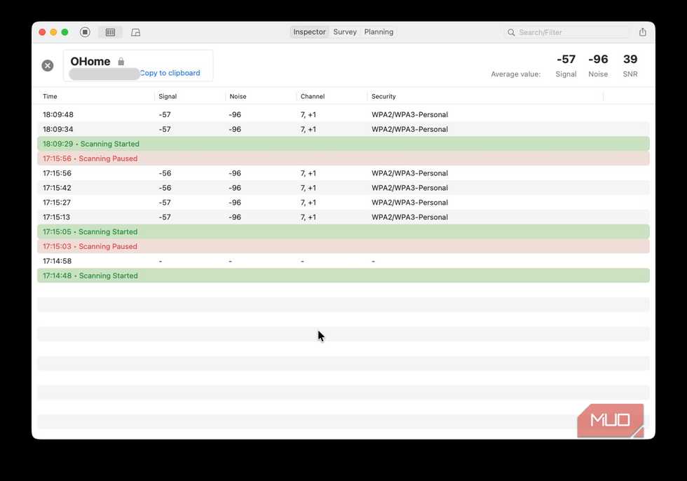The image size is (687, 481).
Task: Select the 17:15:56 time cell in the -56 reading row
Action: coord(57,173)
